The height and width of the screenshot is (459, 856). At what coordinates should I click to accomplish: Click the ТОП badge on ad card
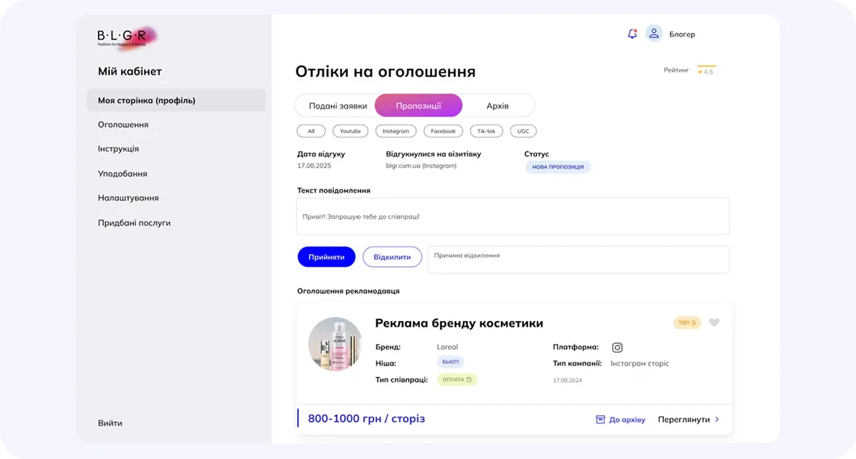(687, 323)
